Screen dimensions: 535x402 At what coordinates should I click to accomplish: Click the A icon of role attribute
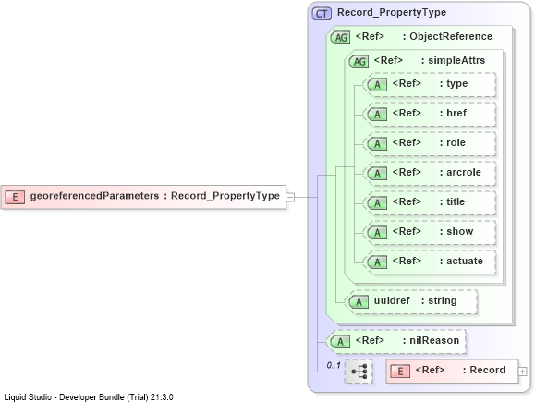[377, 143]
